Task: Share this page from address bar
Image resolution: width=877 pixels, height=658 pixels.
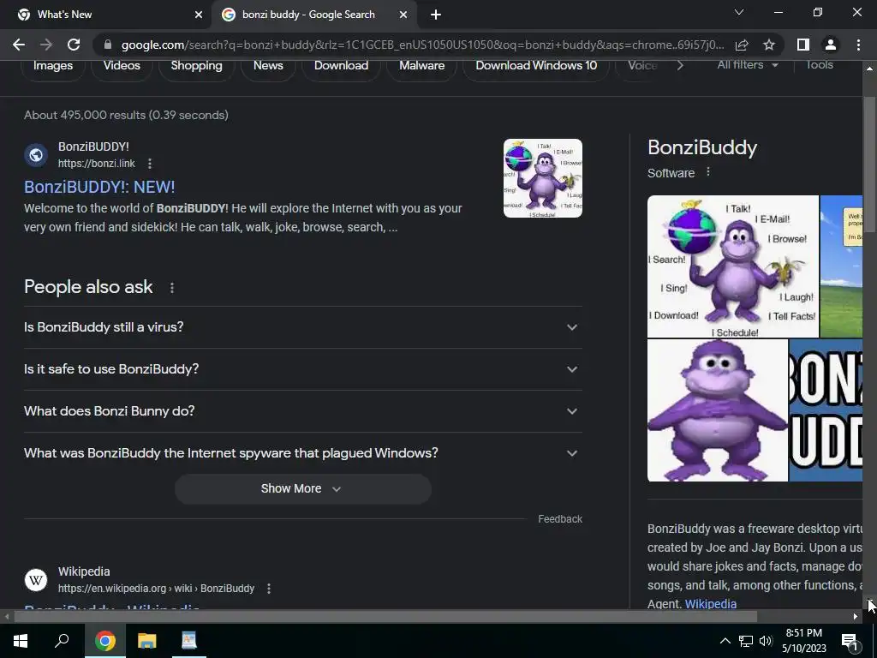Action: click(742, 45)
